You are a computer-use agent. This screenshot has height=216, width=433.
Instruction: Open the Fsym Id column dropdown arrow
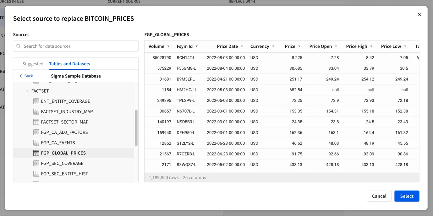[197, 46]
